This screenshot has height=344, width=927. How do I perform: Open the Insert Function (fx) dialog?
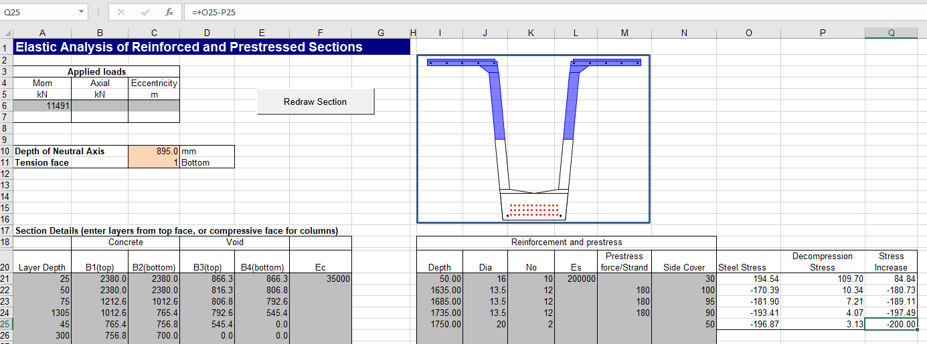(169, 12)
